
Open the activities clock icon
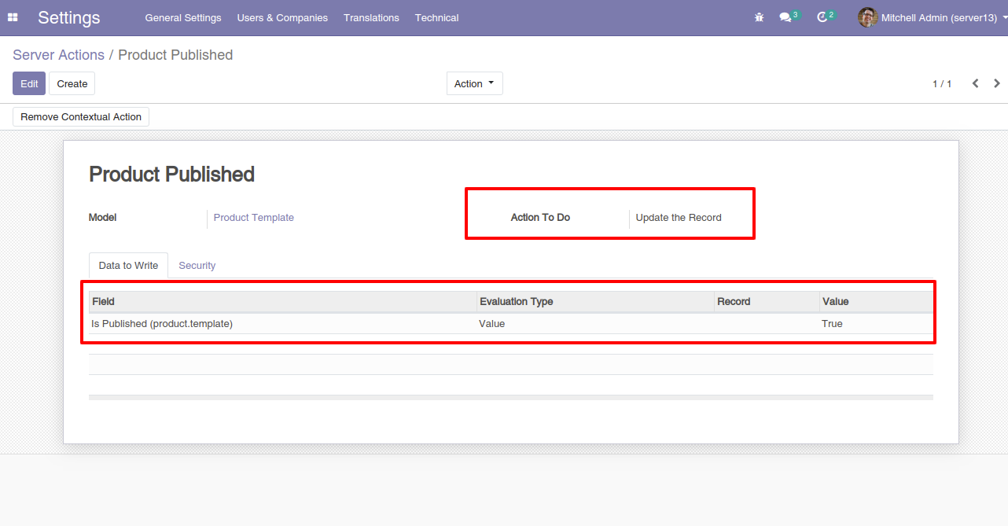click(822, 17)
